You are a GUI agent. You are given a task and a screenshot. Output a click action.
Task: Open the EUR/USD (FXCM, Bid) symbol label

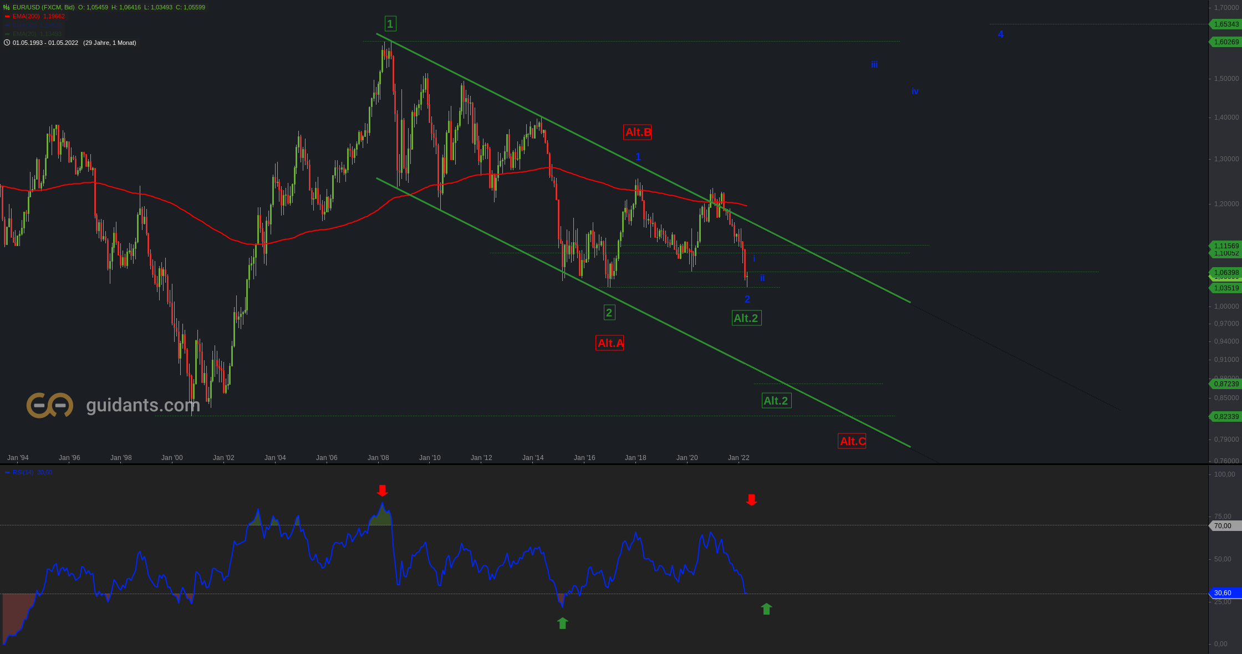click(44, 7)
